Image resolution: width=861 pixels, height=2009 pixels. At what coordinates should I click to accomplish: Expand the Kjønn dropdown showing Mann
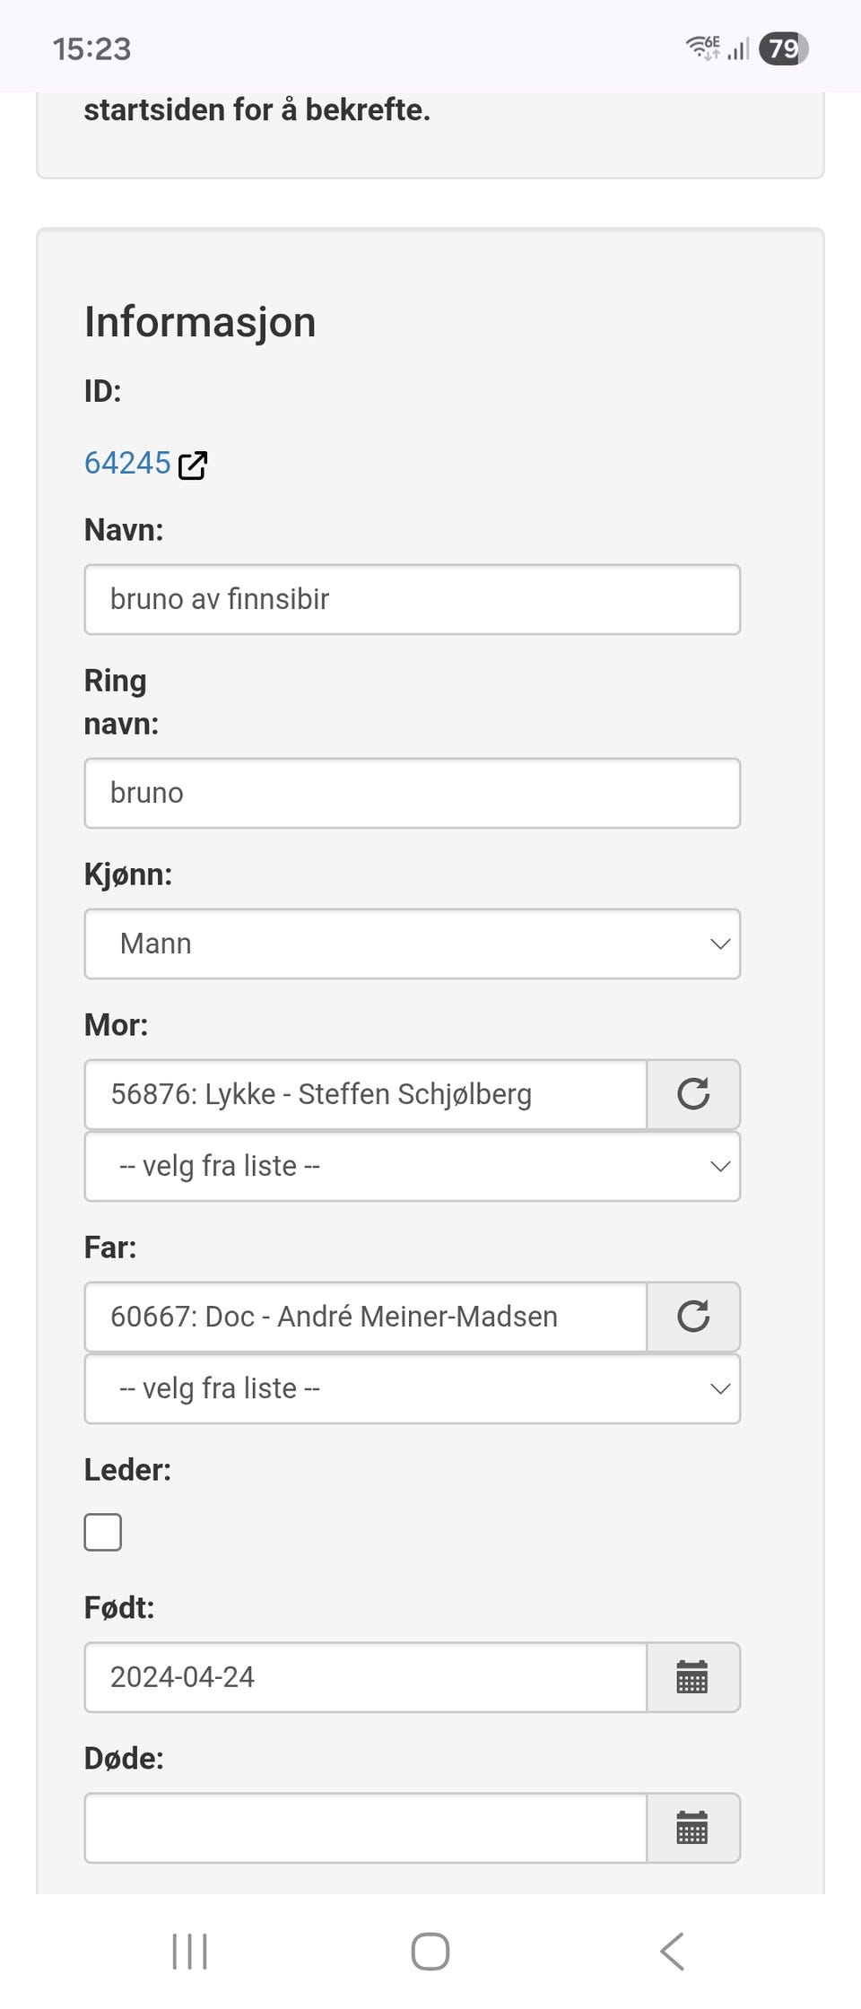(x=413, y=944)
